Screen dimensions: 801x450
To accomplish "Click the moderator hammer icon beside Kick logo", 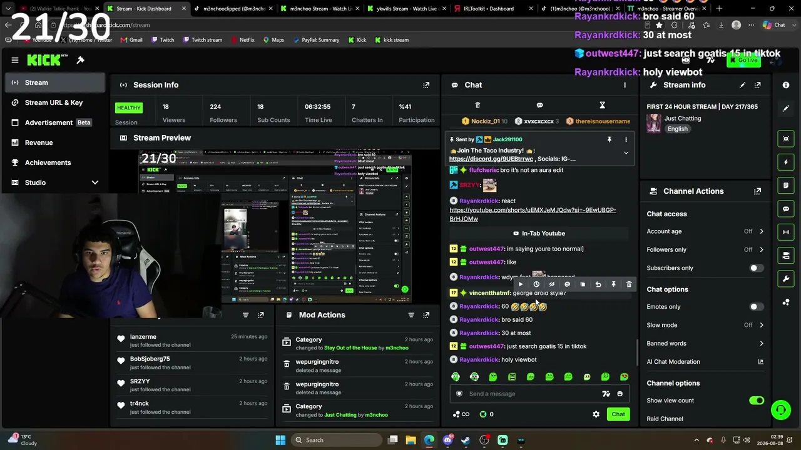I will coord(80,60).
